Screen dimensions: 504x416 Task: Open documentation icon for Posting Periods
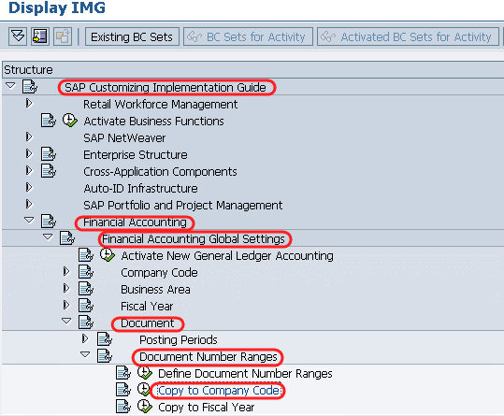click(105, 339)
